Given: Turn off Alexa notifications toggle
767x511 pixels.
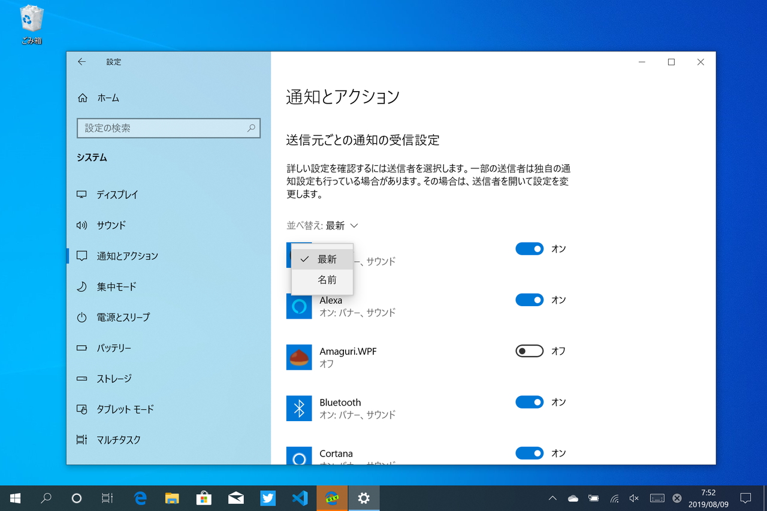Looking at the screenshot, I should pyautogui.click(x=530, y=300).
